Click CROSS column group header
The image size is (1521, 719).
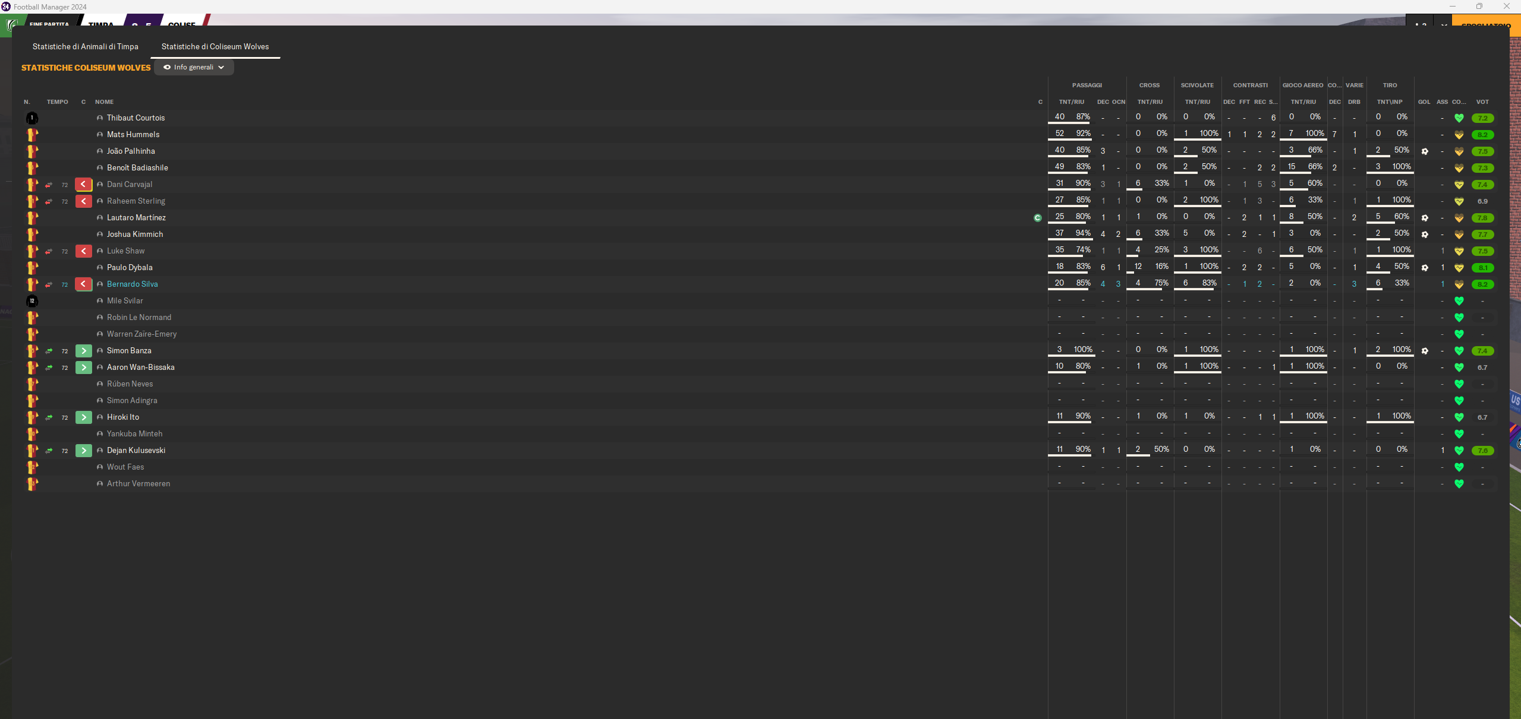tap(1150, 85)
